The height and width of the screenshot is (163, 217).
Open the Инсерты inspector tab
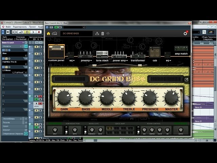coord(15,46)
